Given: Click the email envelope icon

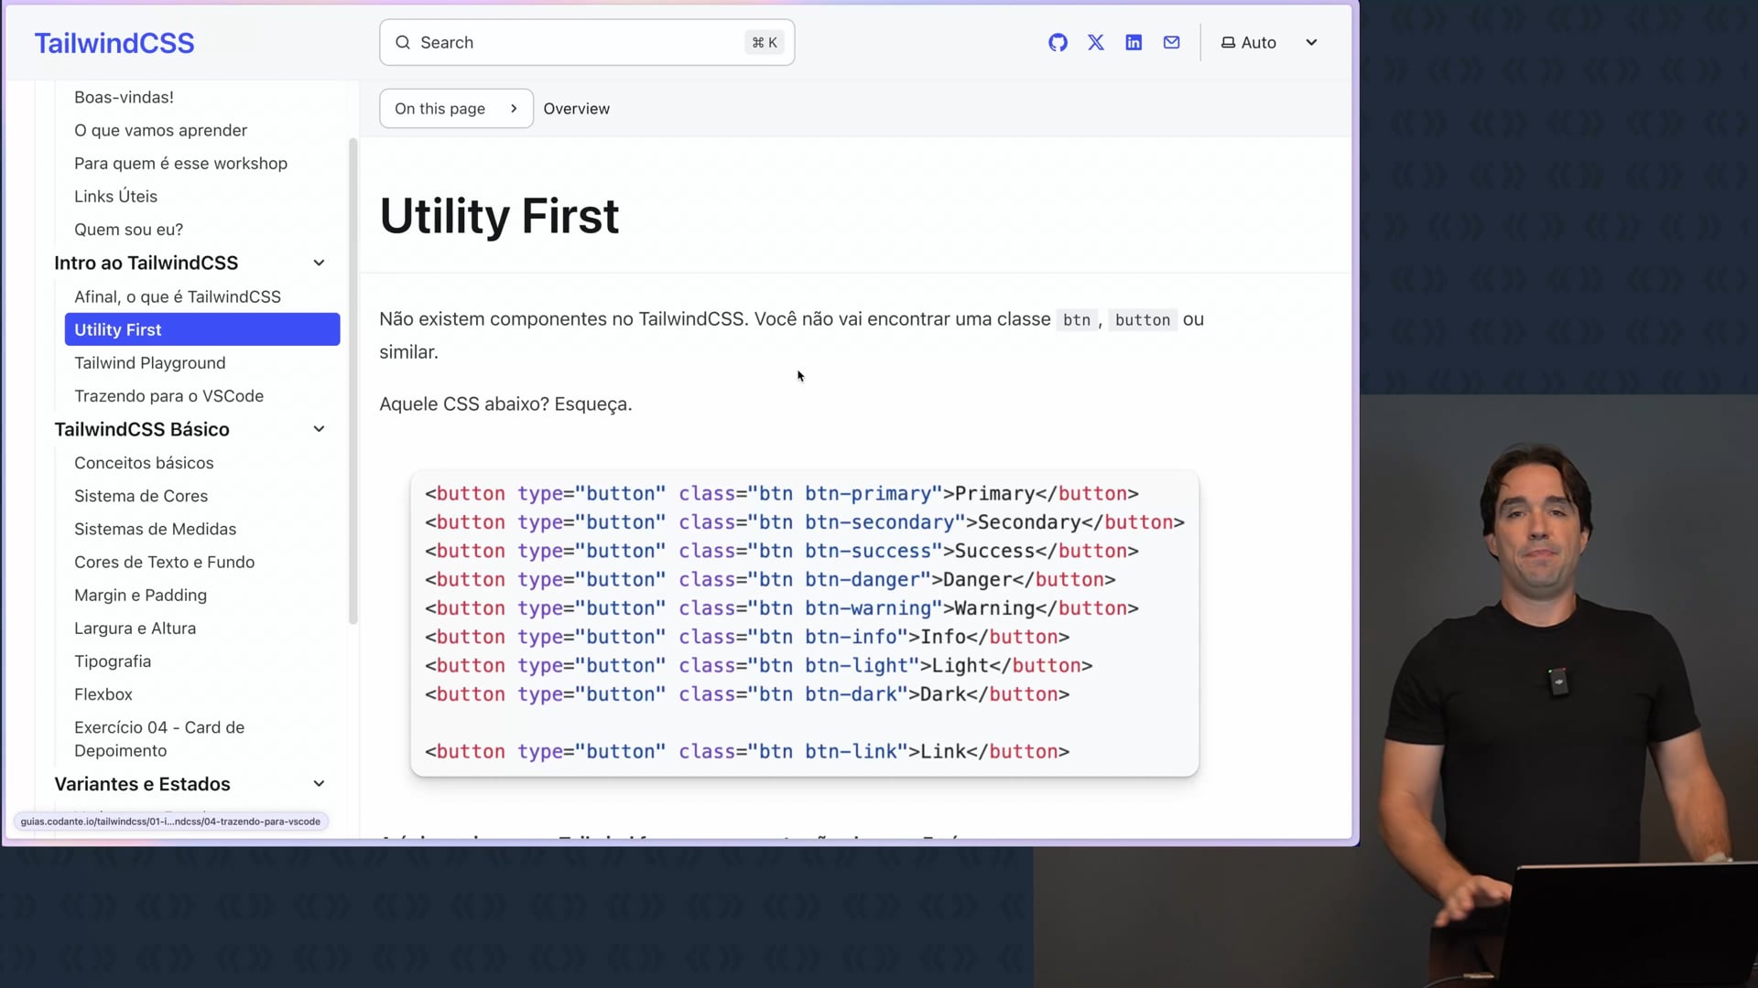Looking at the screenshot, I should point(1171,43).
